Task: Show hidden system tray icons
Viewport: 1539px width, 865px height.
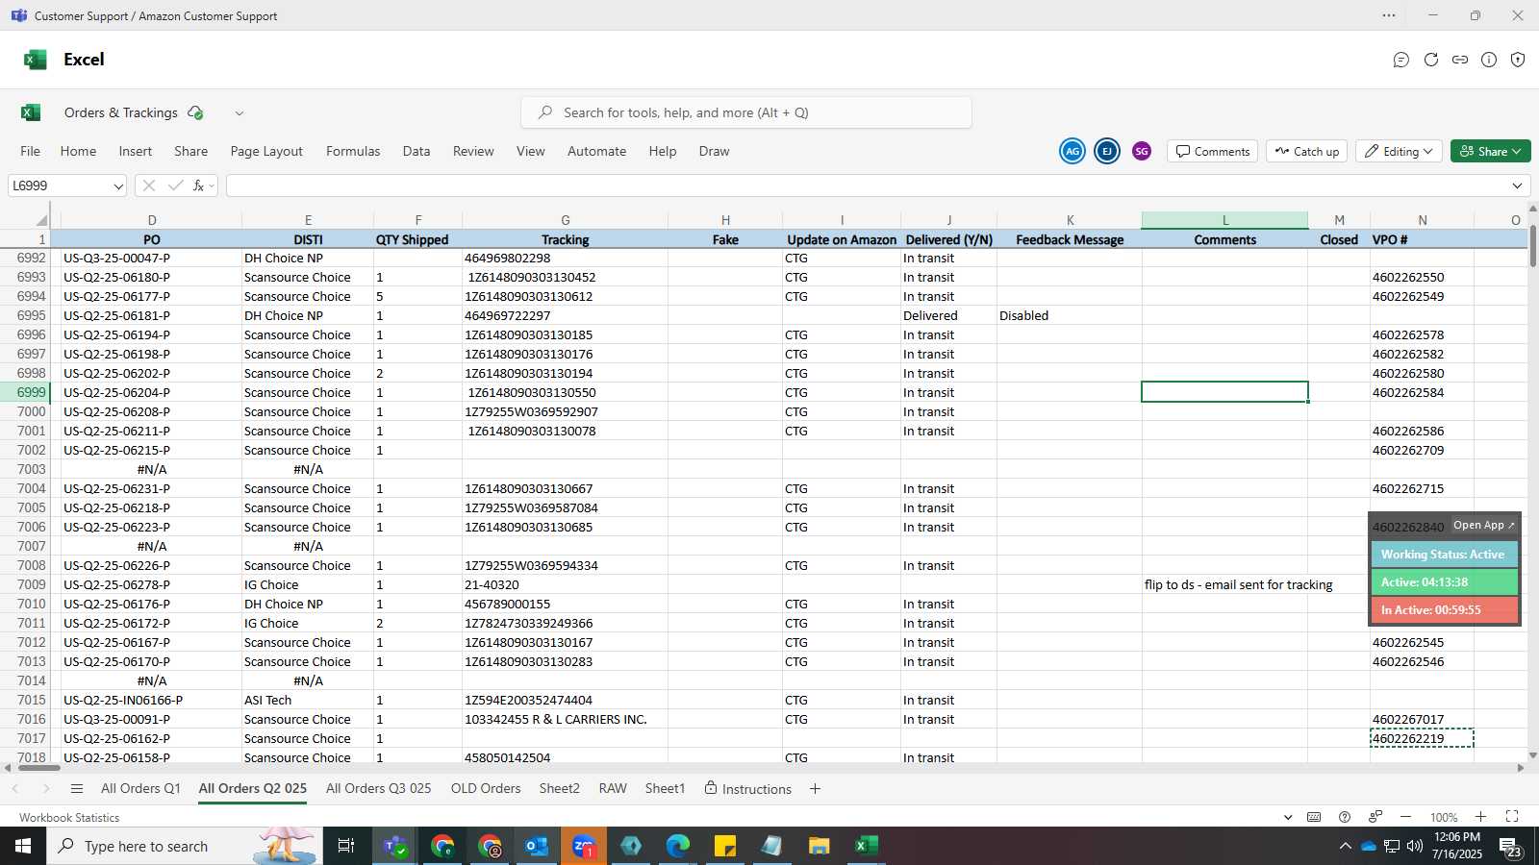Action: (1345, 846)
